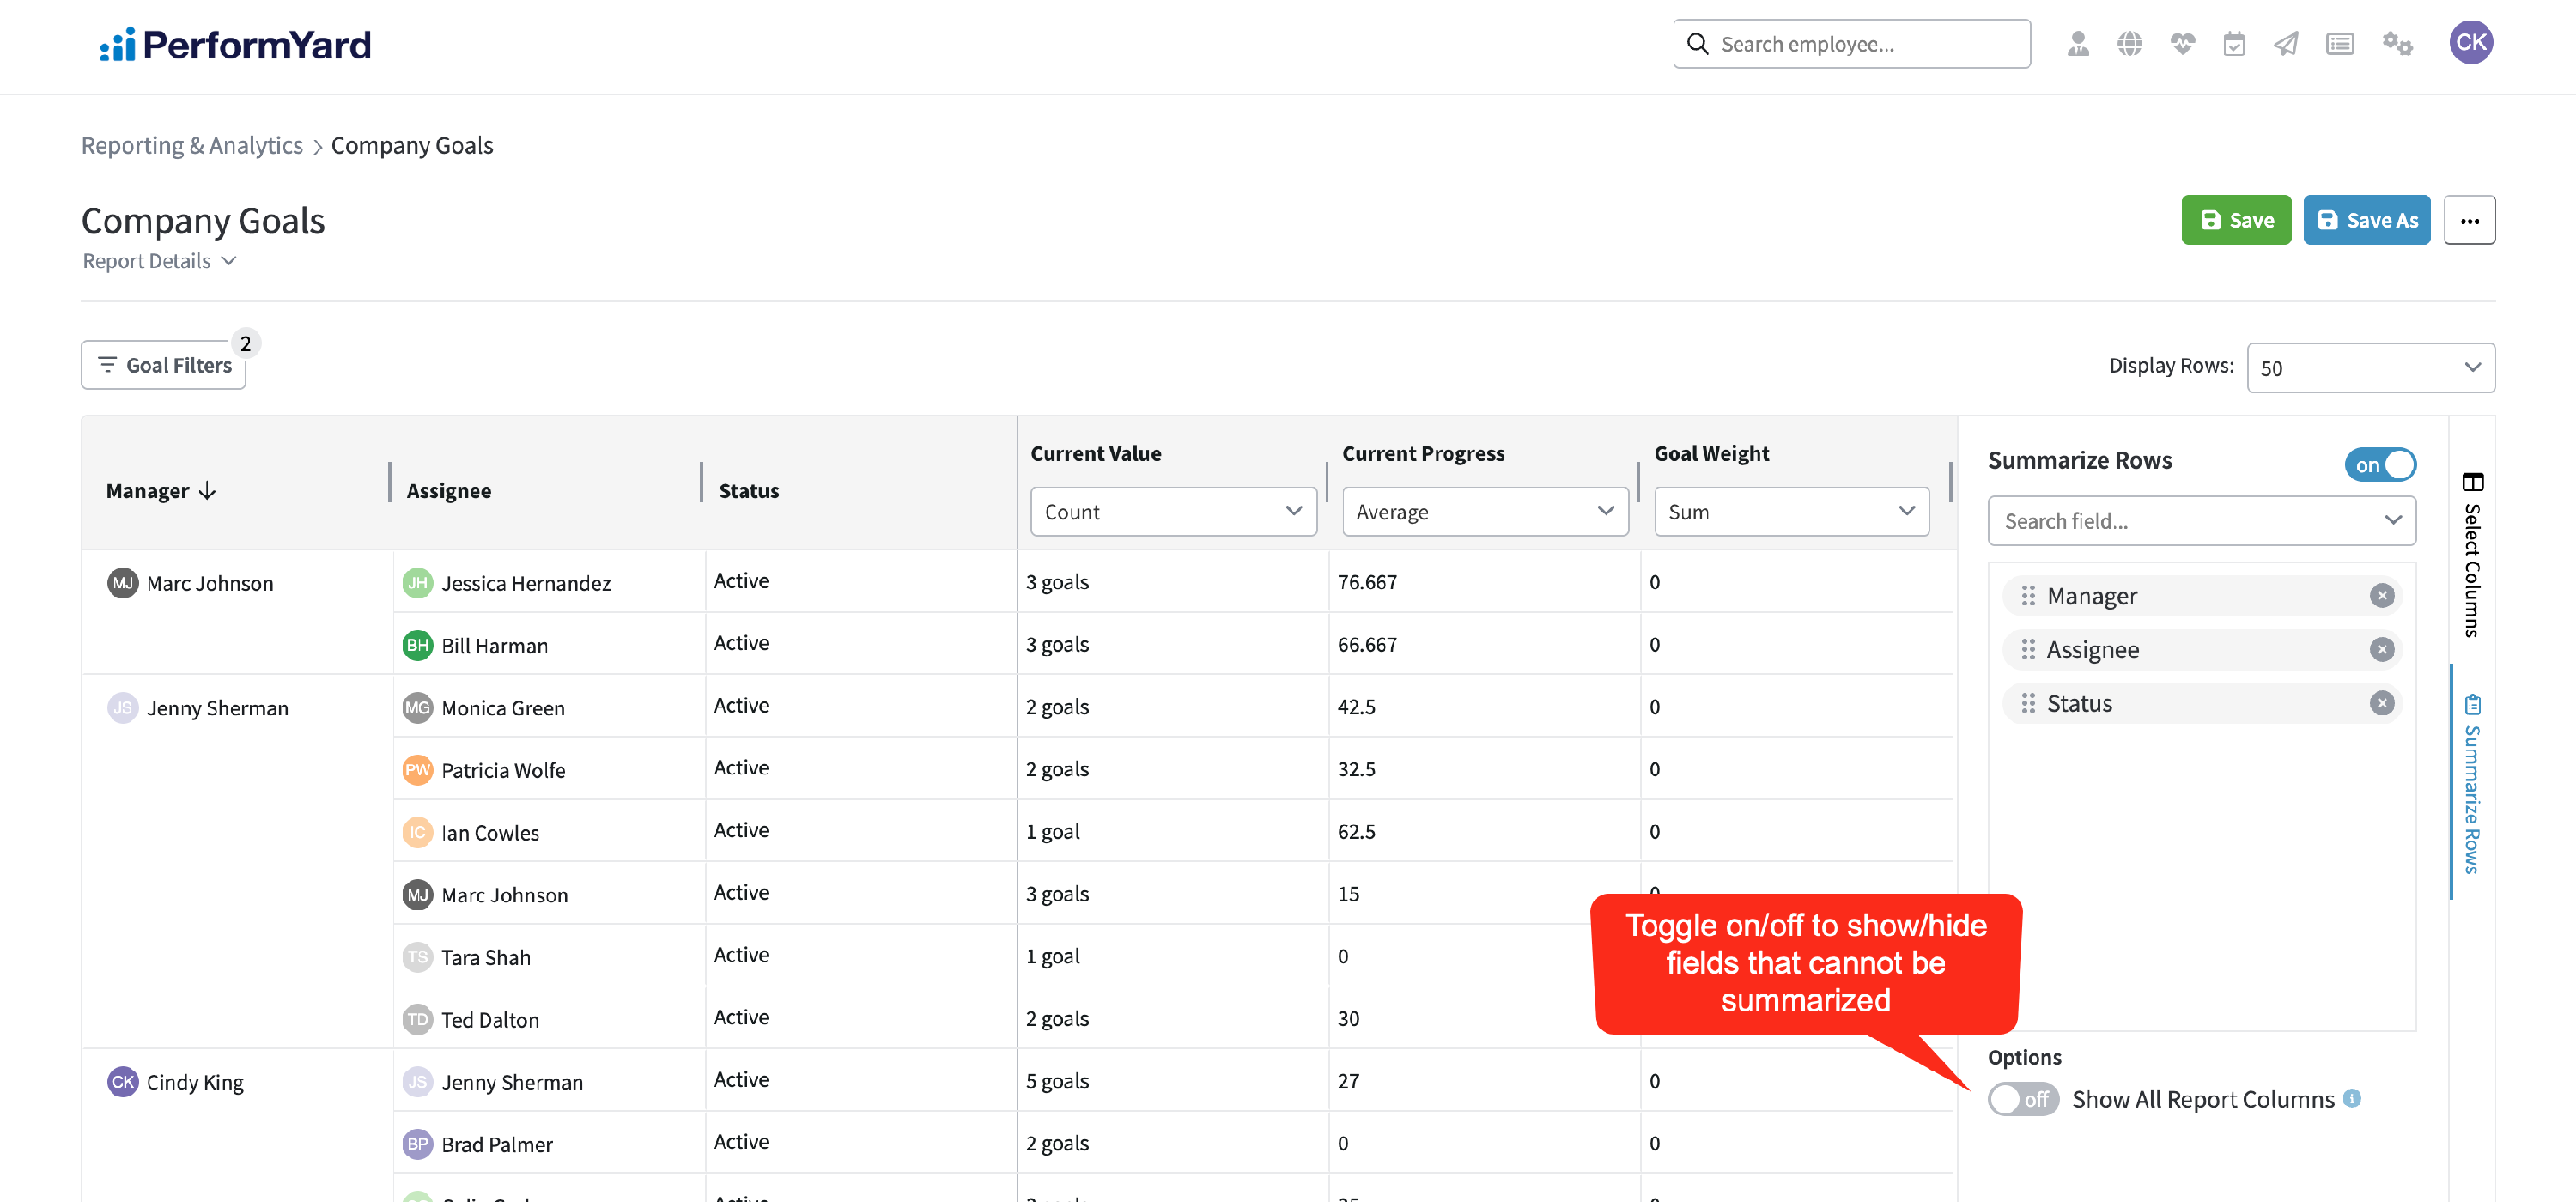Expand the Report Details section
The height and width of the screenshot is (1202, 2576).
160,261
